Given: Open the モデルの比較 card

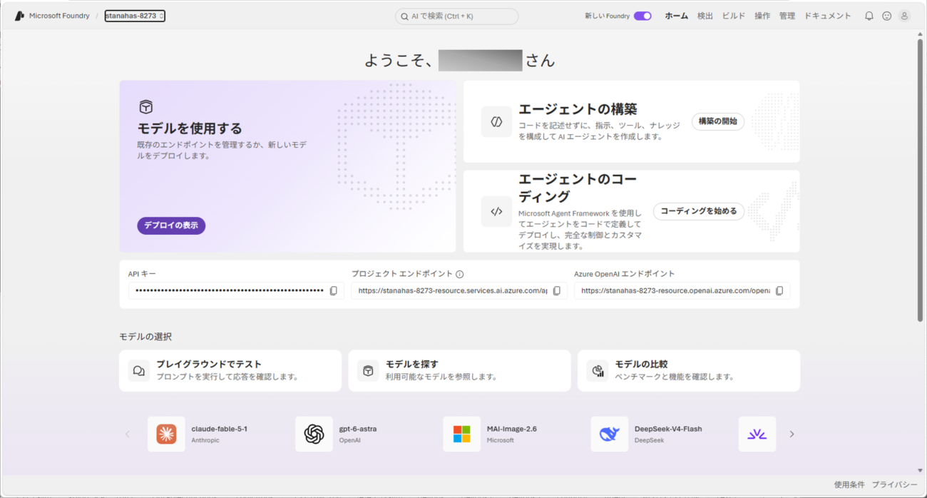Looking at the screenshot, I should (x=689, y=370).
